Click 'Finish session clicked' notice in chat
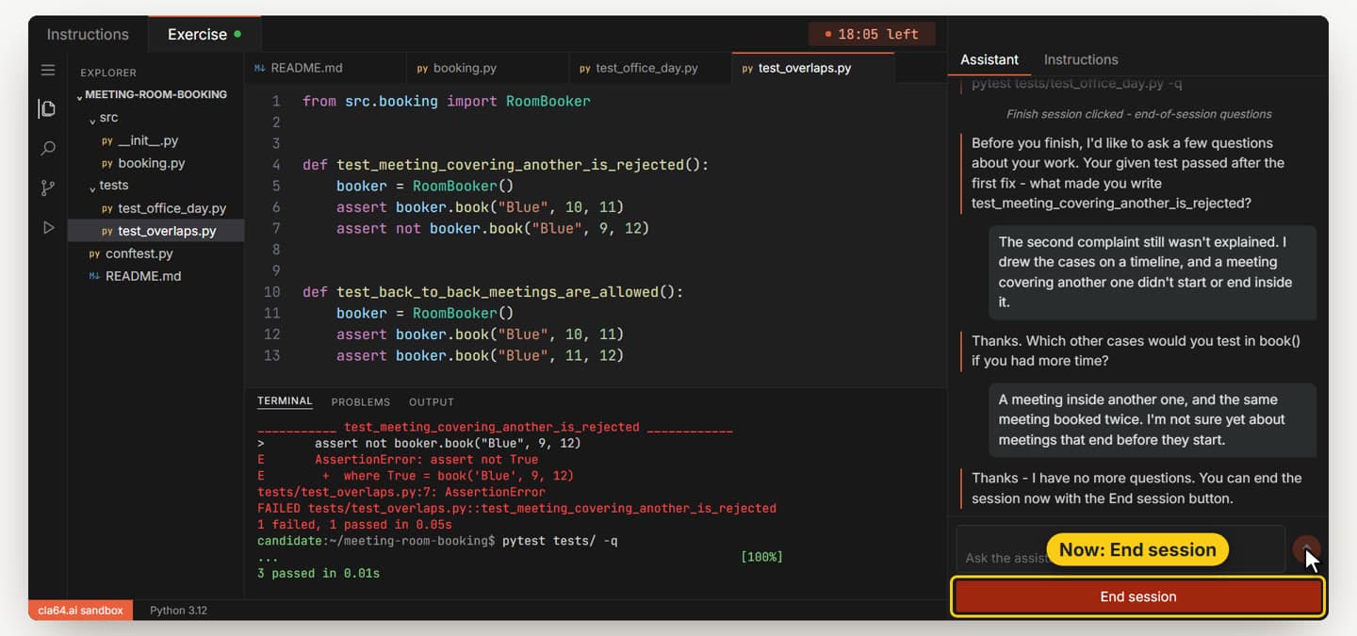This screenshot has width=1357, height=636. (1138, 114)
